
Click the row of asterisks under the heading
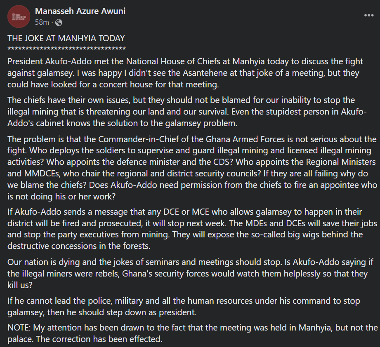pos(67,49)
